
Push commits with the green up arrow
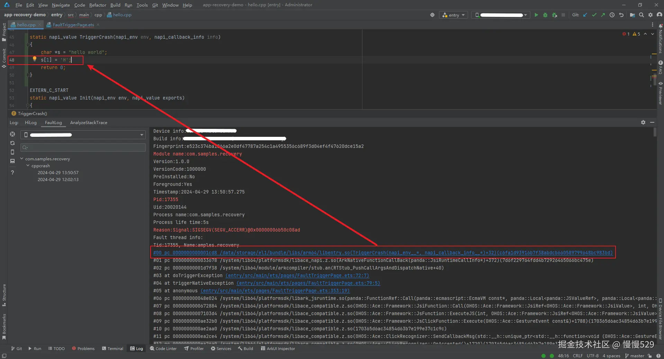click(603, 15)
